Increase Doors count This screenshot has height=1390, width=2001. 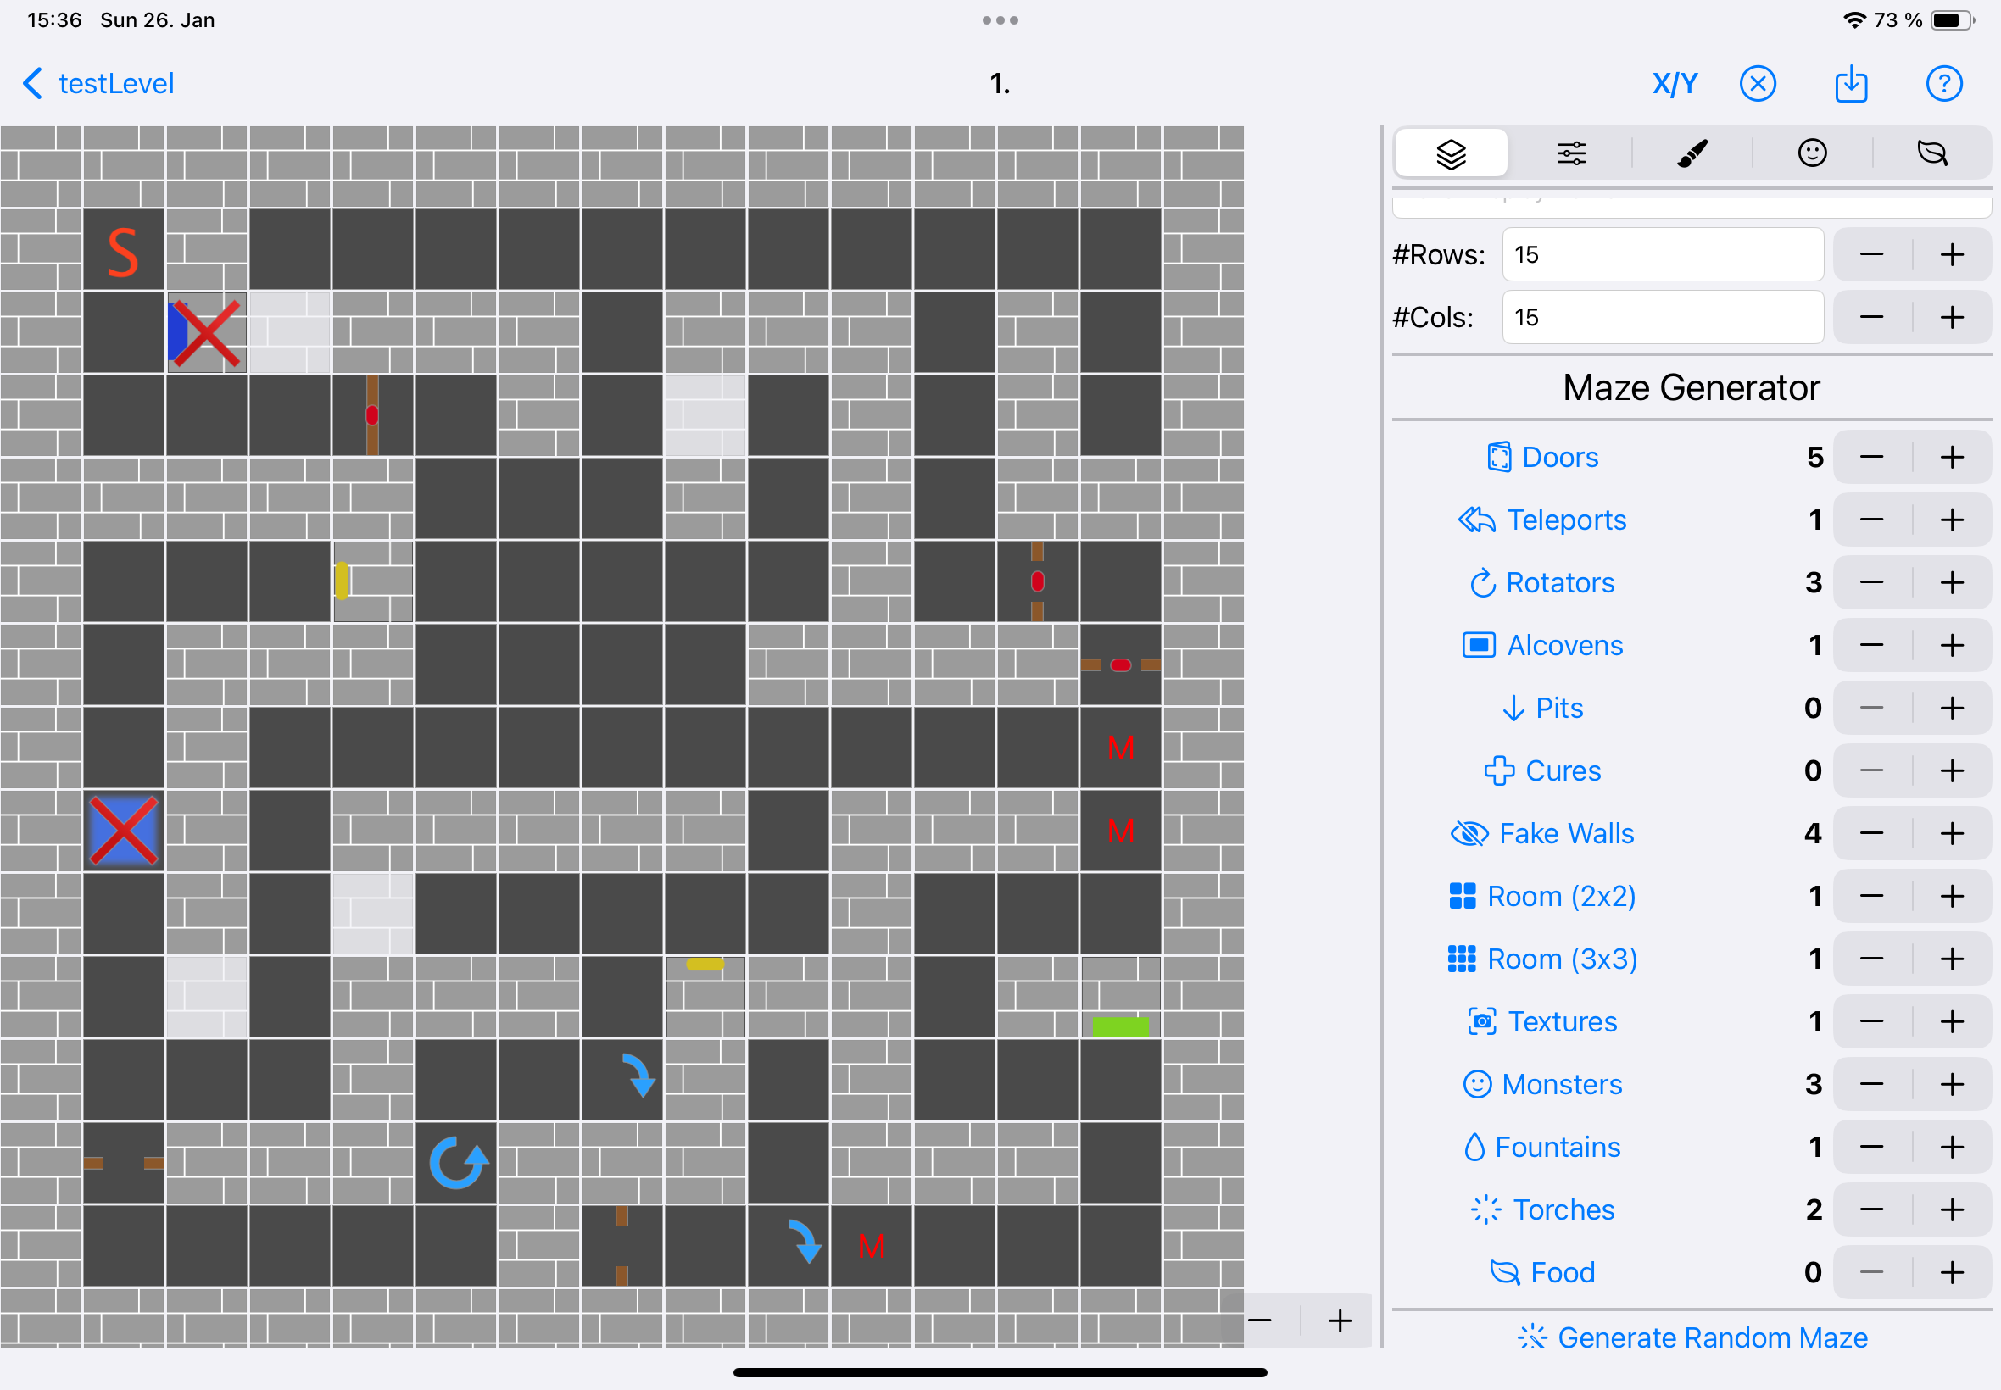coord(1952,457)
